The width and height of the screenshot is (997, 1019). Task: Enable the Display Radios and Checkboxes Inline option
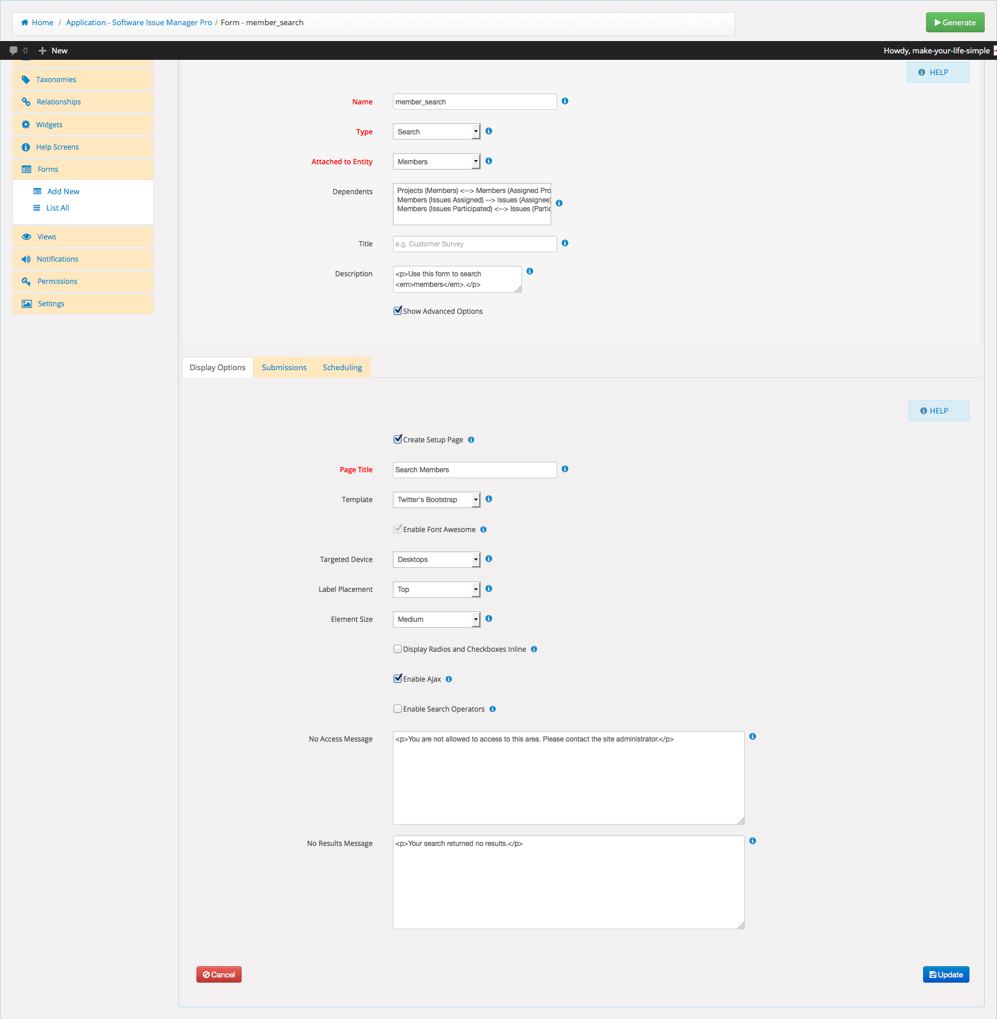[398, 649]
